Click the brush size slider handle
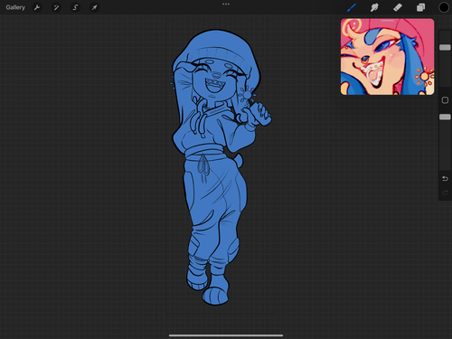The height and width of the screenshot is (339, 452). click(x=445, y=47)
